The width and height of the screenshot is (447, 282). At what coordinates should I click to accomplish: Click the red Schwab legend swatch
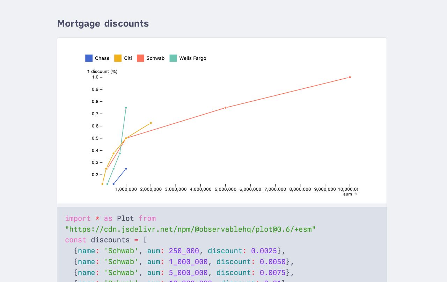140,58
